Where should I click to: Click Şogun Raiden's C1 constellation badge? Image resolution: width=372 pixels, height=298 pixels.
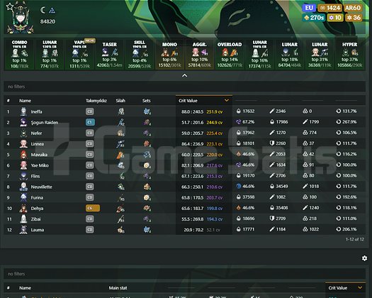(x=90, y=122)
